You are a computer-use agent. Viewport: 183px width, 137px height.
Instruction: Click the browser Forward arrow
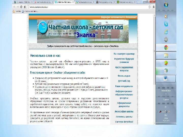18,7
